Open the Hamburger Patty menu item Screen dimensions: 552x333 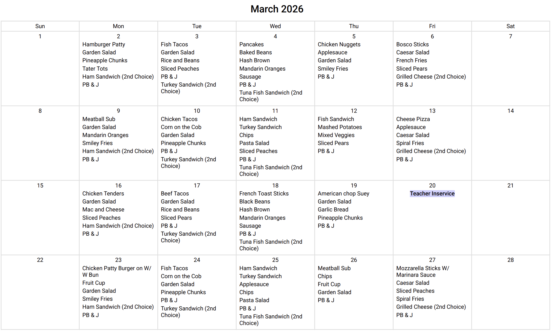[104, 44]
